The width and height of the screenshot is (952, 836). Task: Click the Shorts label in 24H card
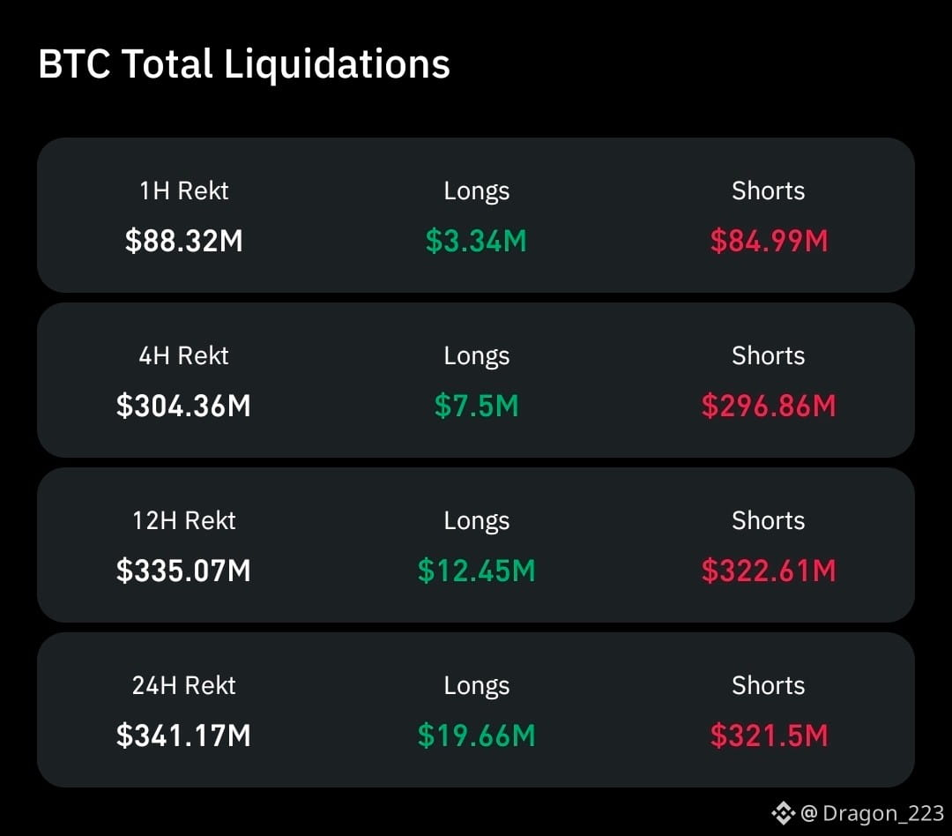(769, 685)
